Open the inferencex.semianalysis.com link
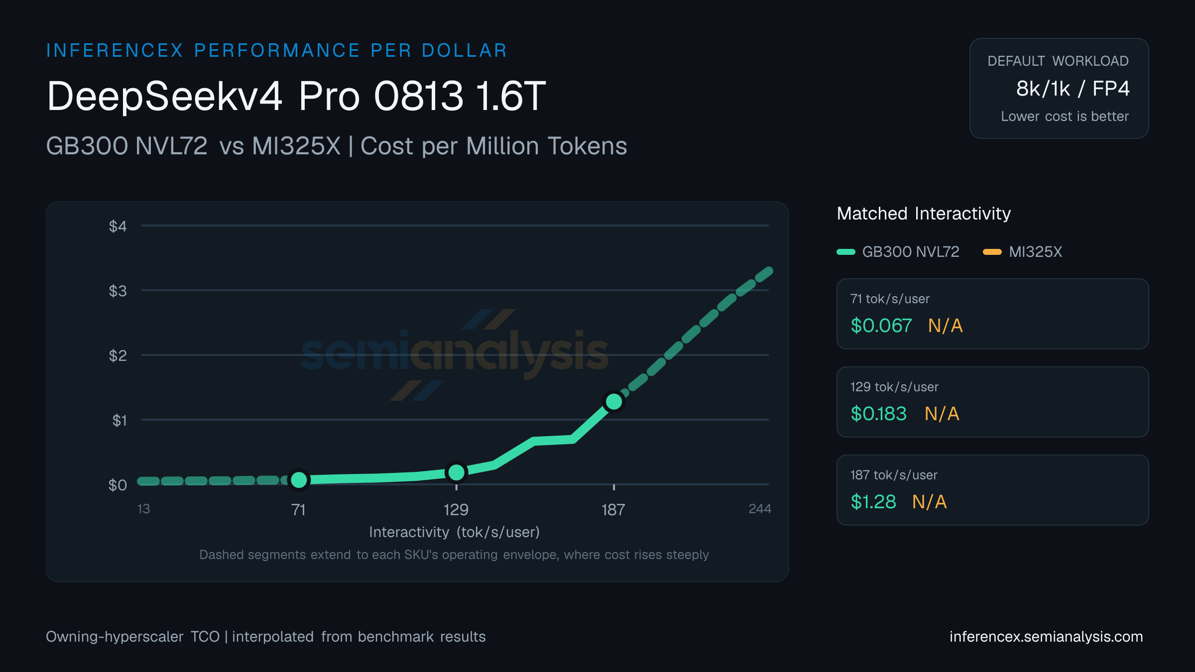Screen dimensions: 1195x672 pyautogui.click(x=1046, y=637)
